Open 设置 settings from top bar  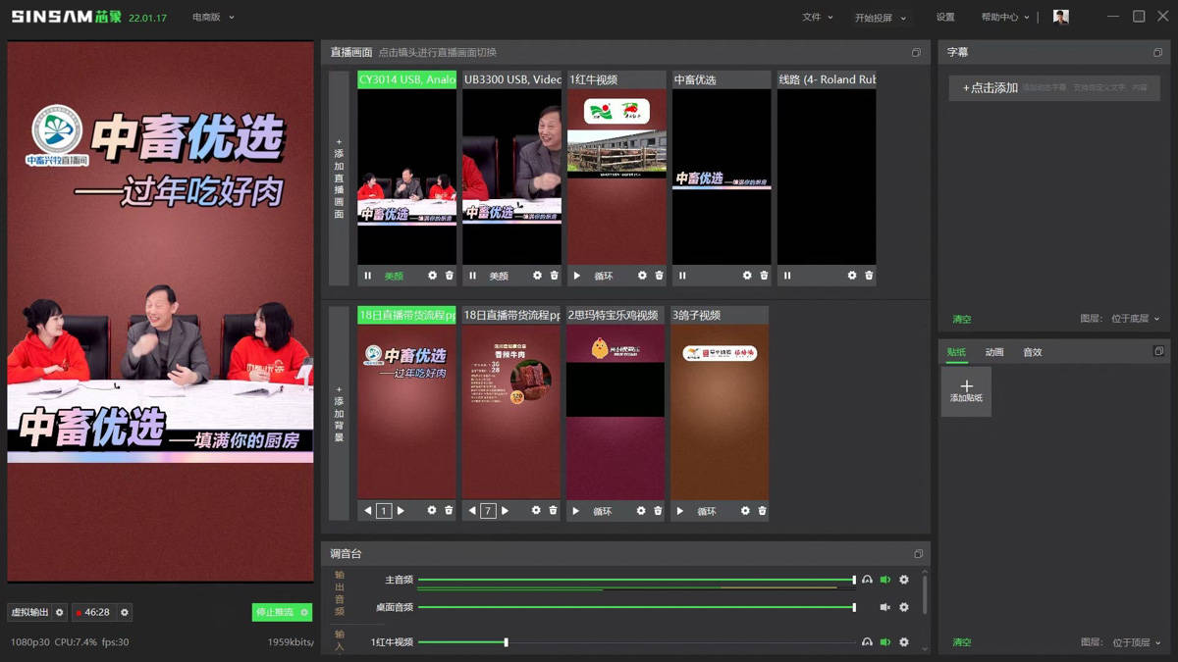pos(944,17)
